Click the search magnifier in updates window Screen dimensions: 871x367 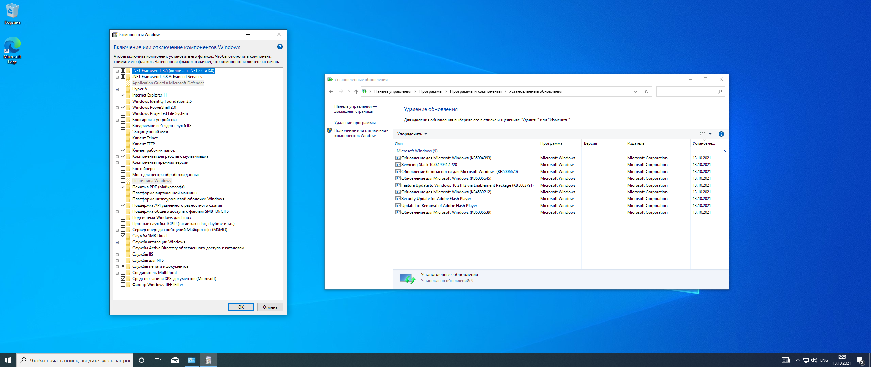pos(720,91)
